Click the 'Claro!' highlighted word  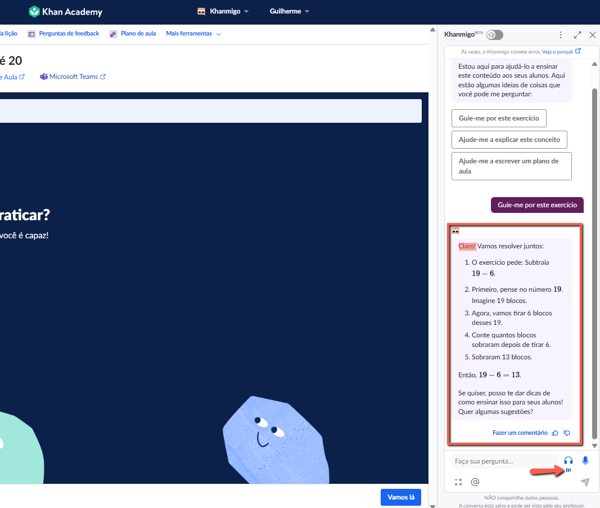click(467, 246)
